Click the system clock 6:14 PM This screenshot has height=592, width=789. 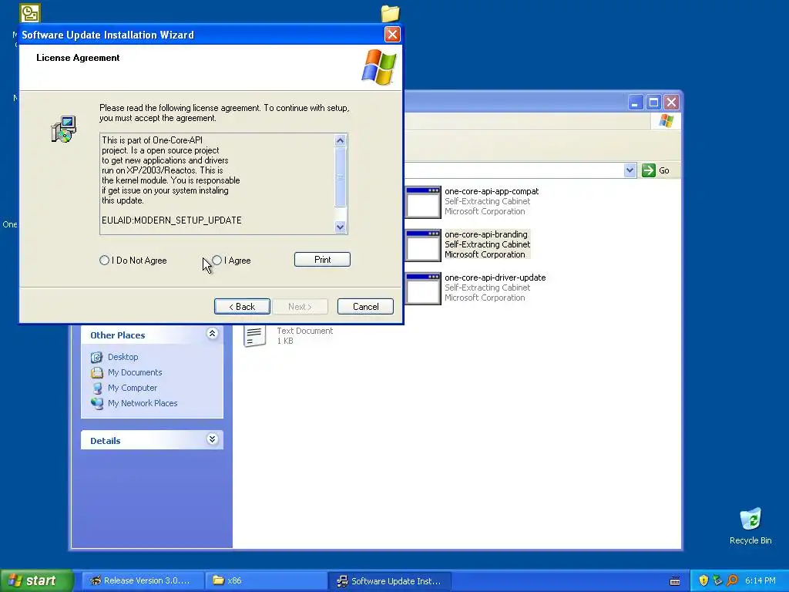760,580
